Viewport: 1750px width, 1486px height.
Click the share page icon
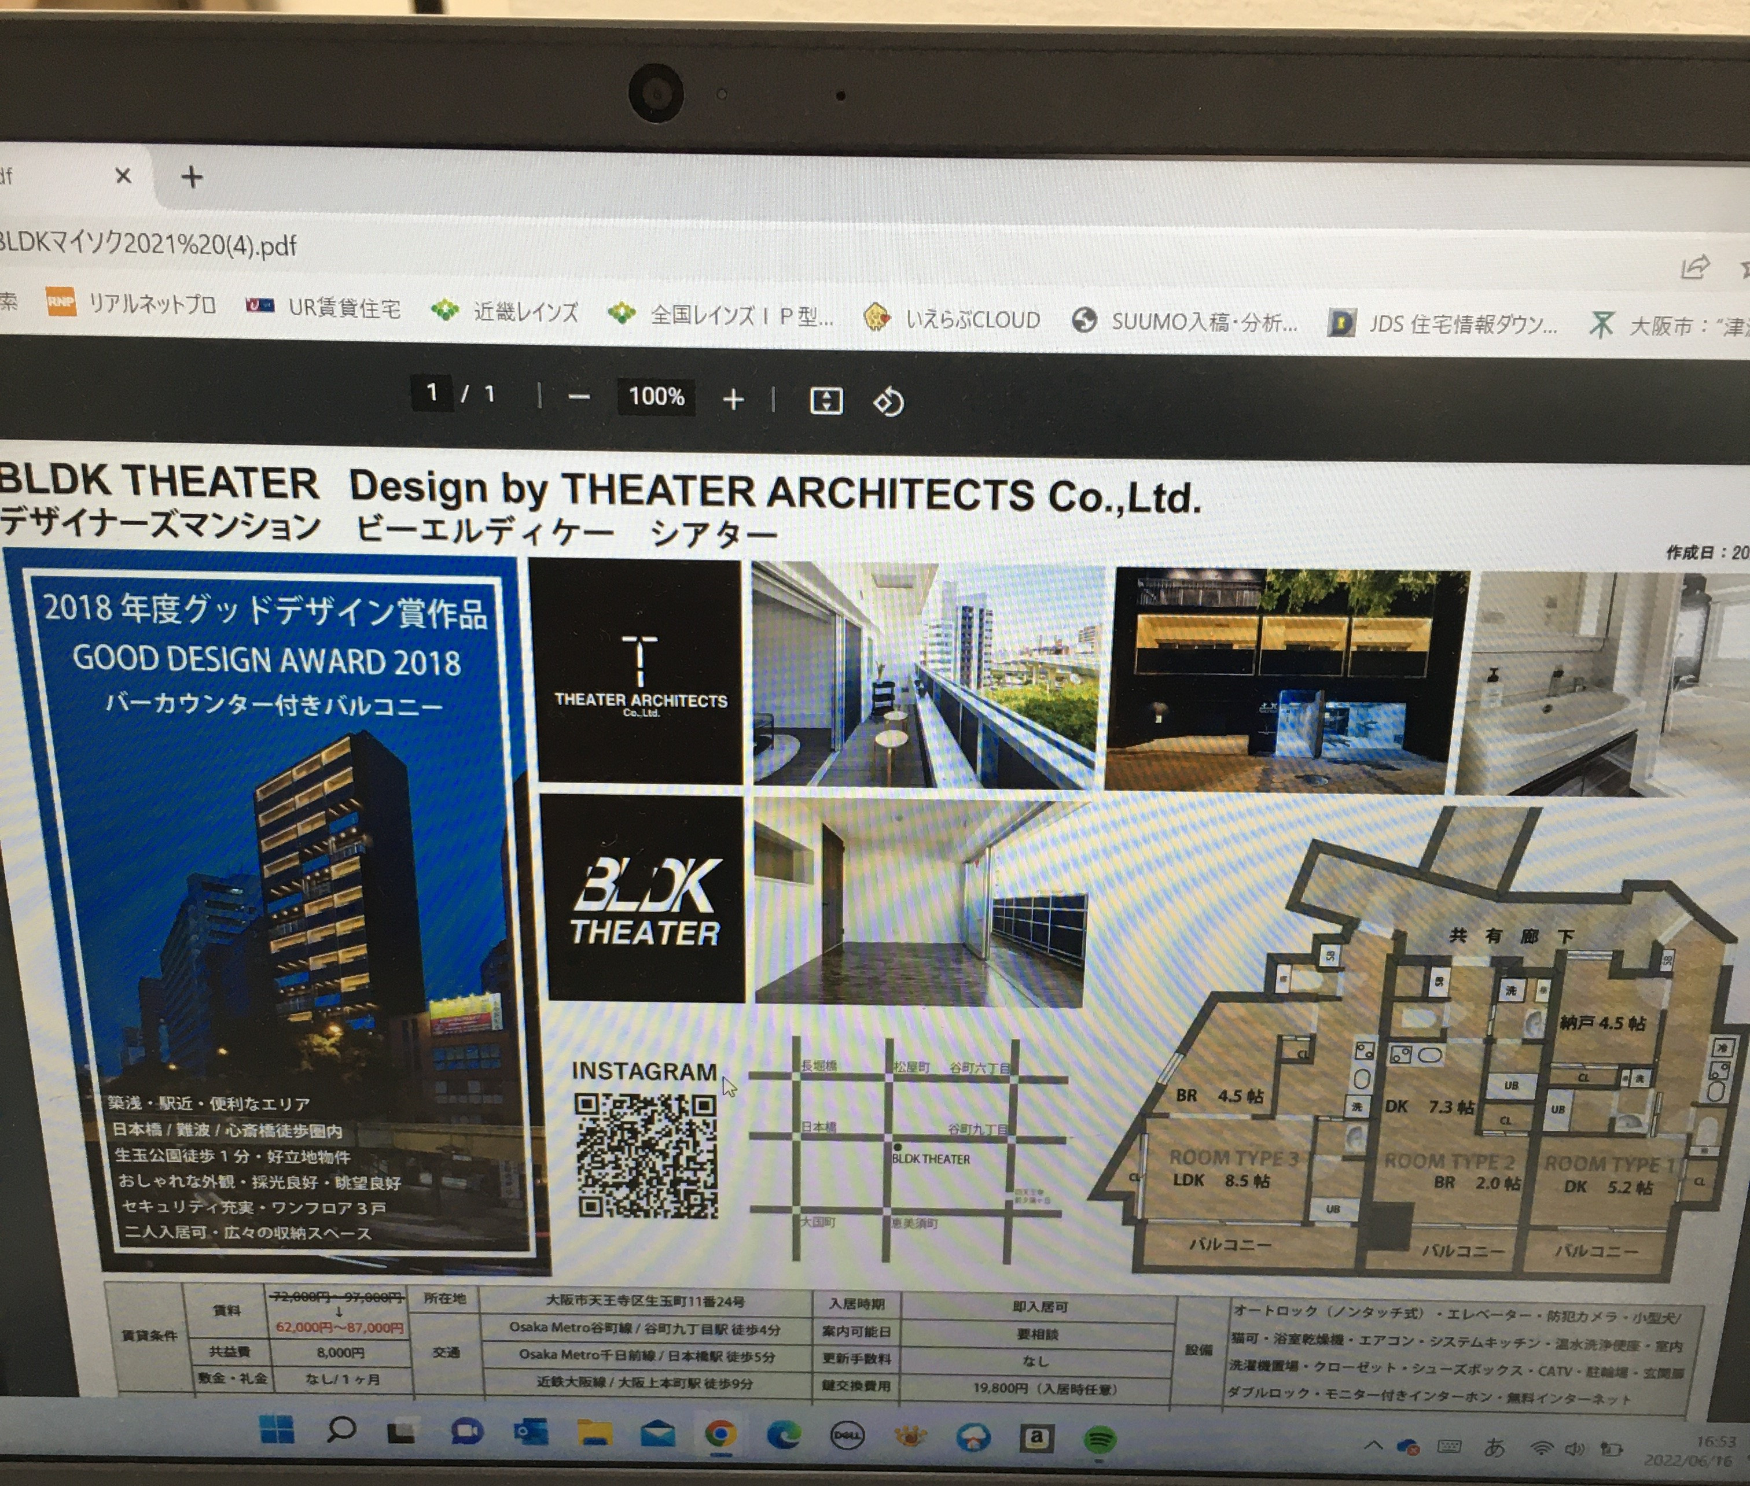[1694, 268]
